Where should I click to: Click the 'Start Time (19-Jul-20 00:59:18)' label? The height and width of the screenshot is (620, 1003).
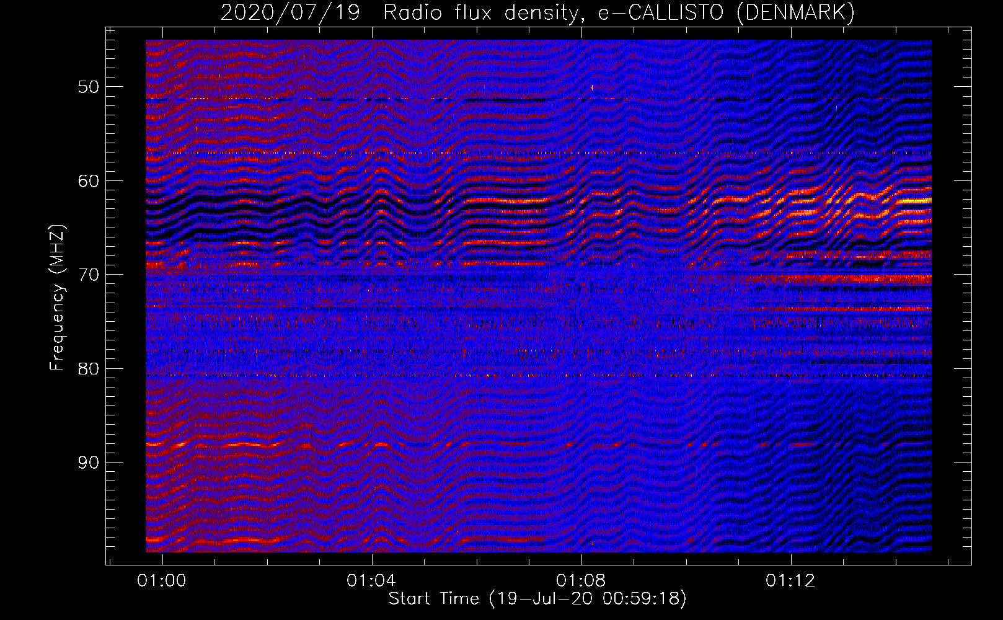pyautogui.click(x=537, y=599)
